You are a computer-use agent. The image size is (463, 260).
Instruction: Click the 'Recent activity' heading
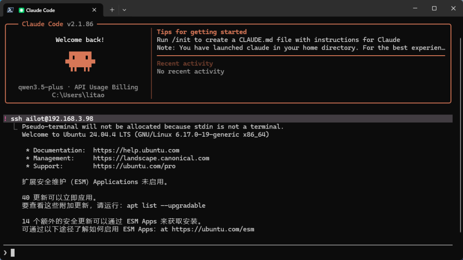pyautogui.click(x=185, y=63)
